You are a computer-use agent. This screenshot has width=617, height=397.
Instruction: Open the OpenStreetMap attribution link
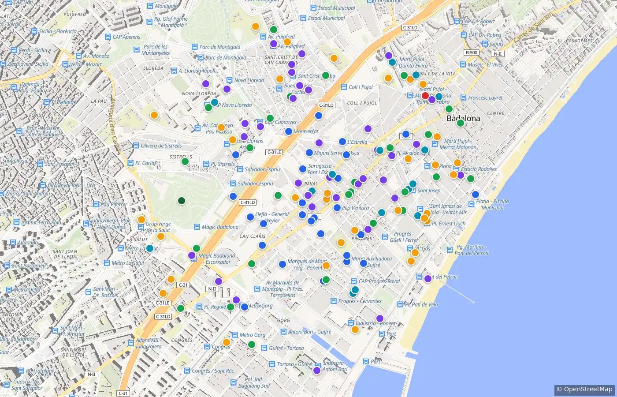point(584,389)
